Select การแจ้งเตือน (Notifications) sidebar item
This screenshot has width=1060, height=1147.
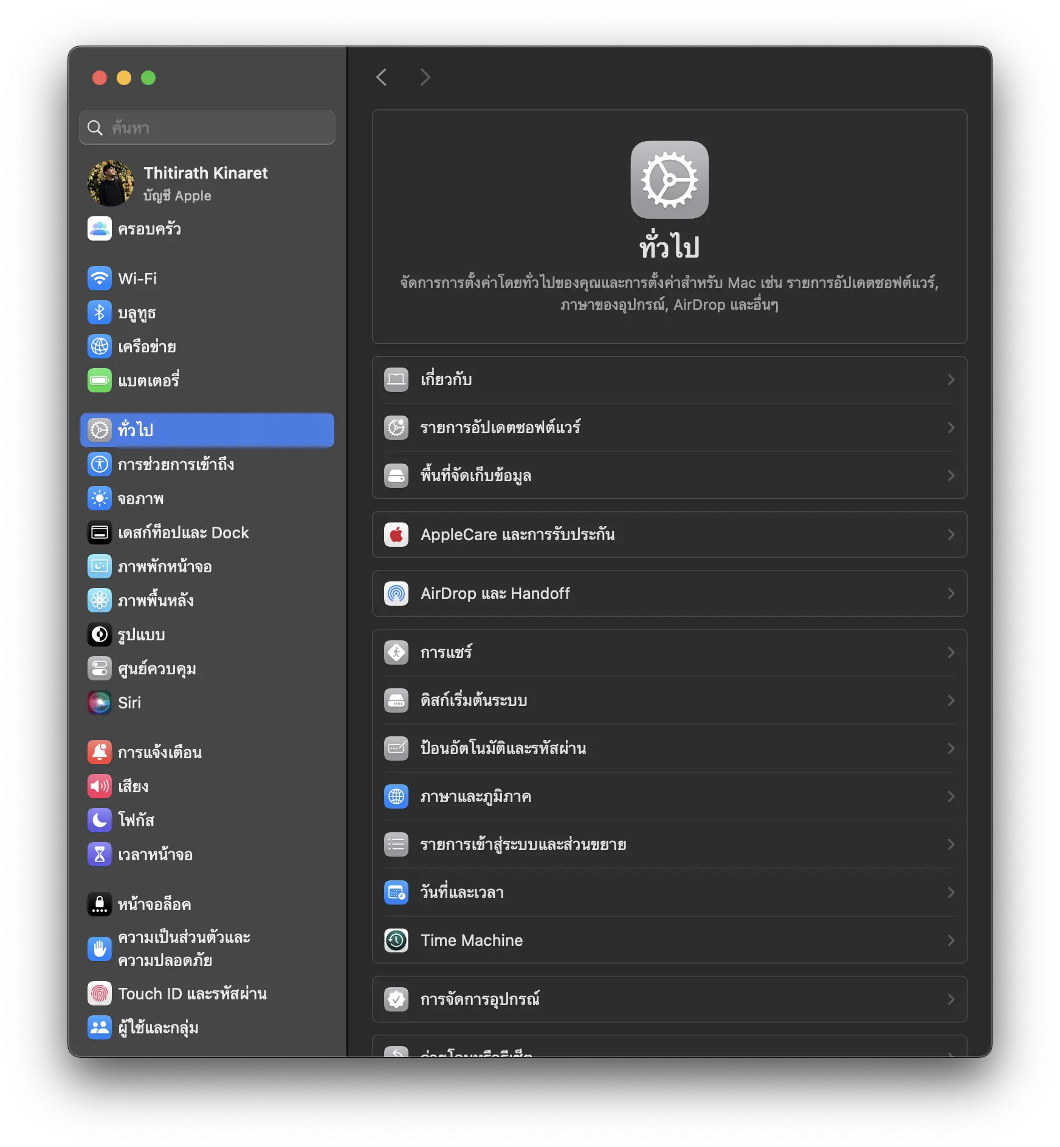click(159, 753)
